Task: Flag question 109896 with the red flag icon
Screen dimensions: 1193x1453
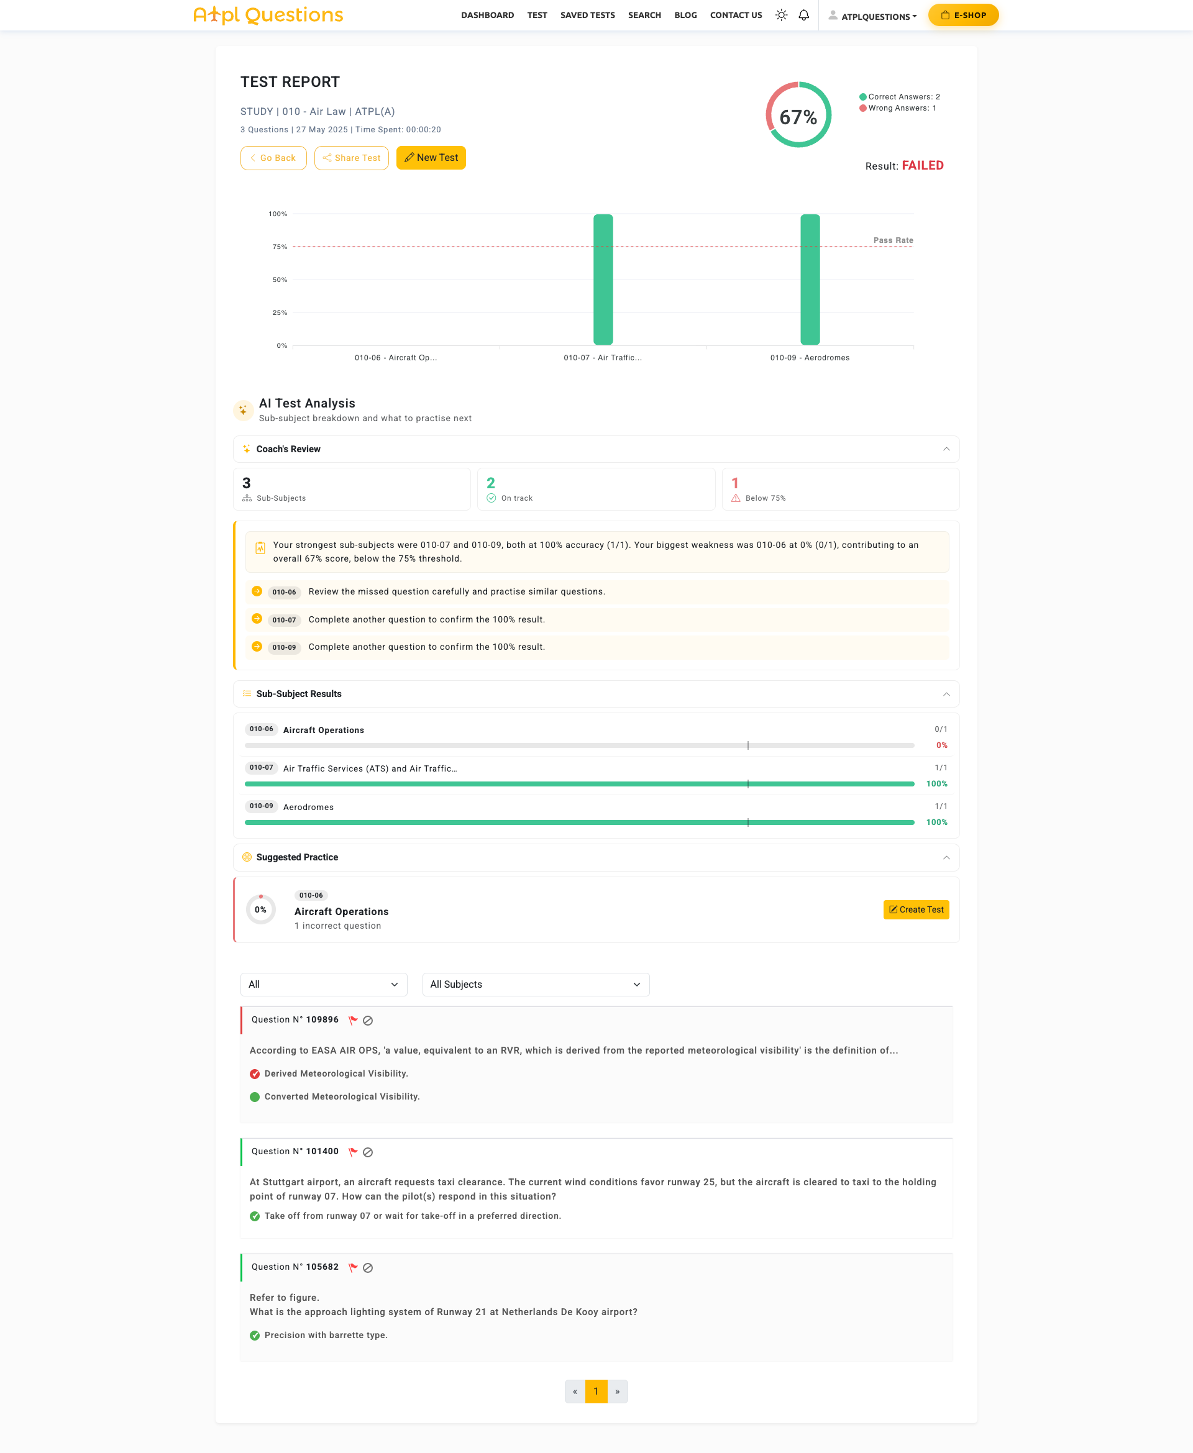Action: pyautogui.click(x=352, y=1020)
